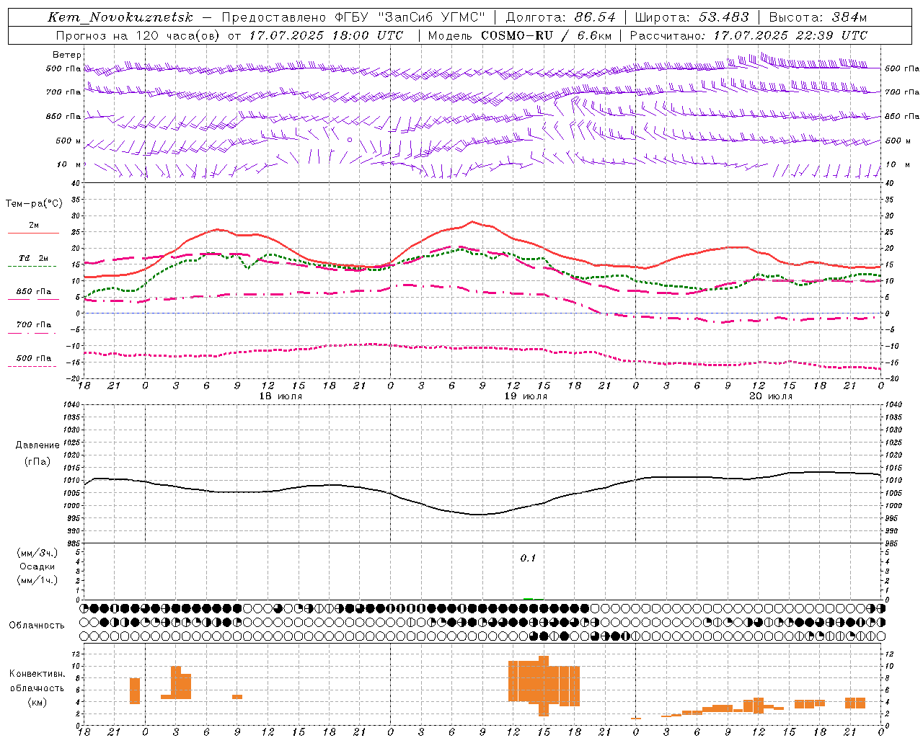Viewport: 923px width, 738px height.
Task: Click the 'Облачность' cloudiness label
Action: tap(37, 626)
